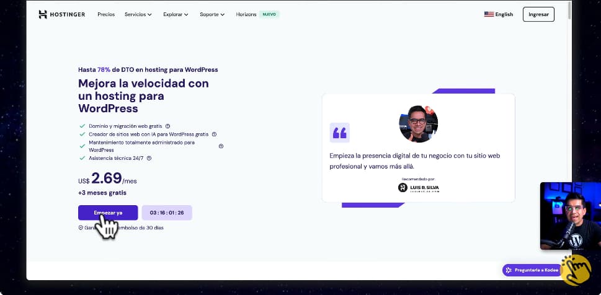Viewport: 601px width, 295px height.
Task: Click the checkmark beside Dominio y migración
Action: (x=82, y=126)
